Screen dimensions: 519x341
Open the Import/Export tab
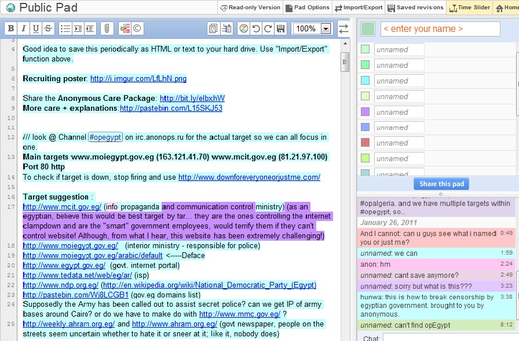pyautogui.click(x=359, y=8)
